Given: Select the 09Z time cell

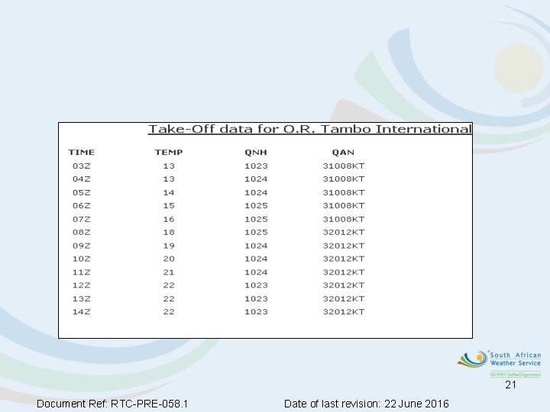Looking at the screenshot, I should coord(82,246).
